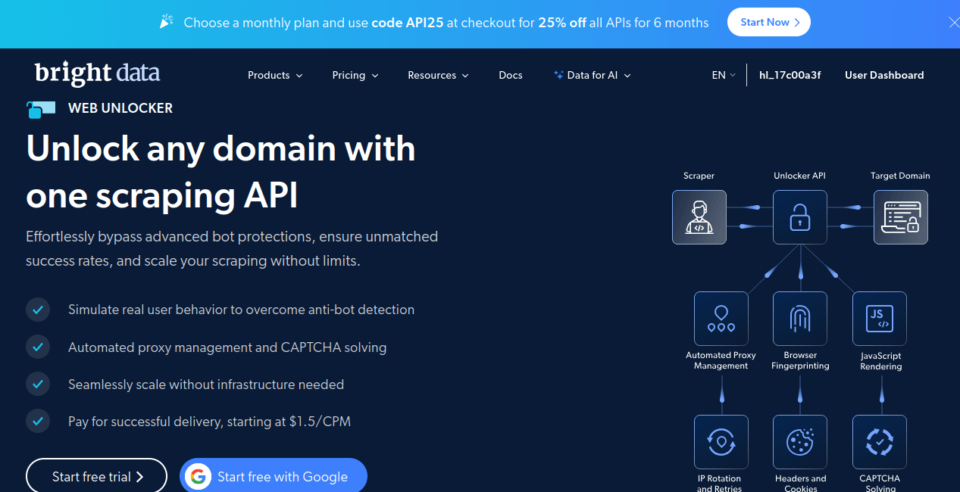
Task: Click the Unlocker API lock icon
Action: (x=799, y=217)
